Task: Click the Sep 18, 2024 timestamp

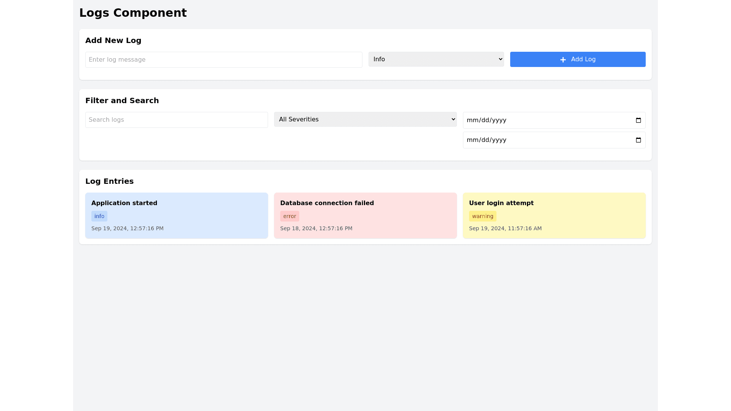Action: click(316, 228)
